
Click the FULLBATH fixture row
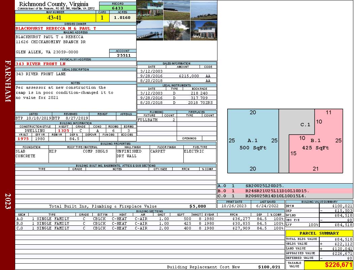point(157,120)
